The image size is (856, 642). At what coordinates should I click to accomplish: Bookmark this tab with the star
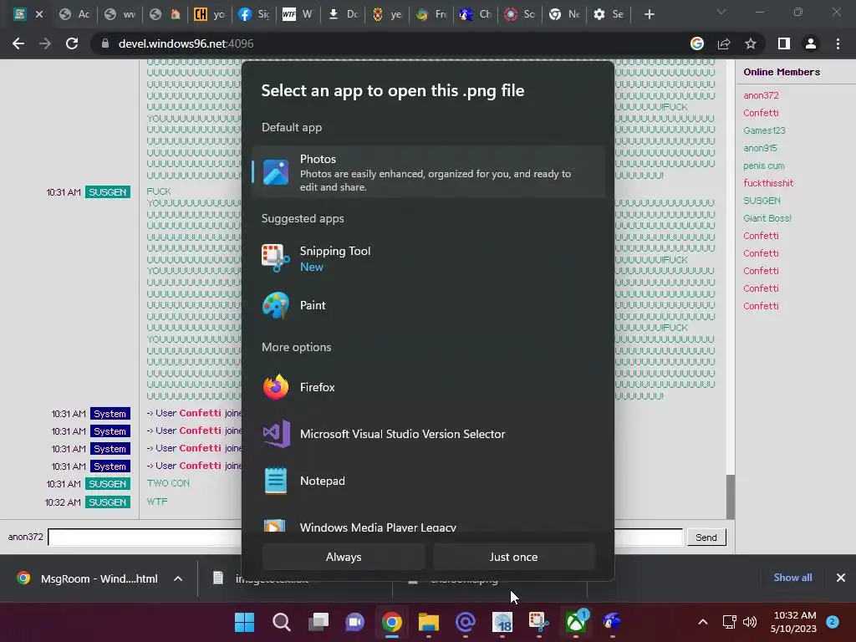click(x=751, y=43)
